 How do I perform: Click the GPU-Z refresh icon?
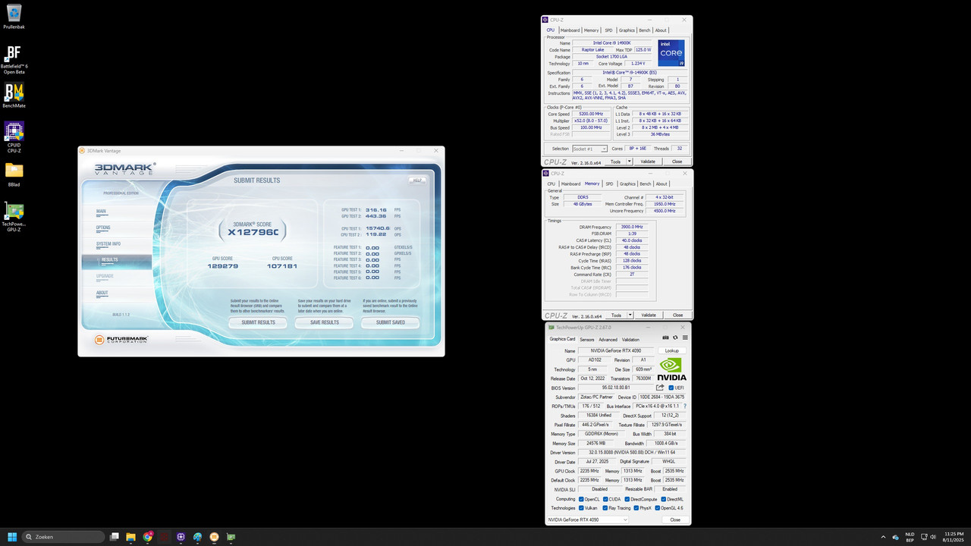(x=675, y=337)
